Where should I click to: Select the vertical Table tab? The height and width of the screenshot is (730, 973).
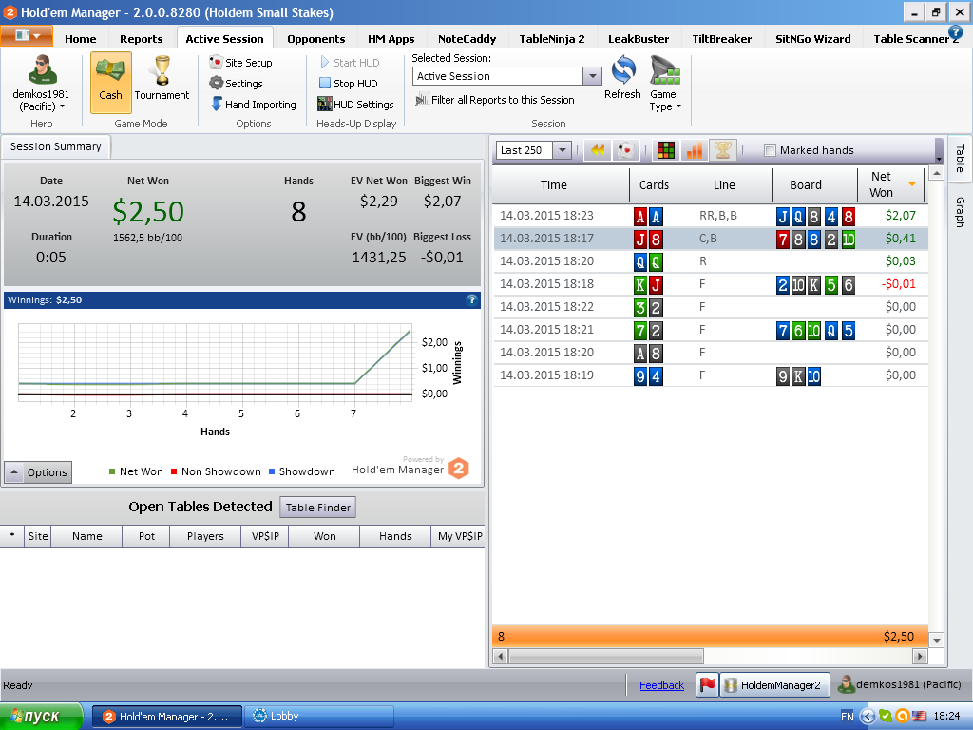[x=960, y=159]
